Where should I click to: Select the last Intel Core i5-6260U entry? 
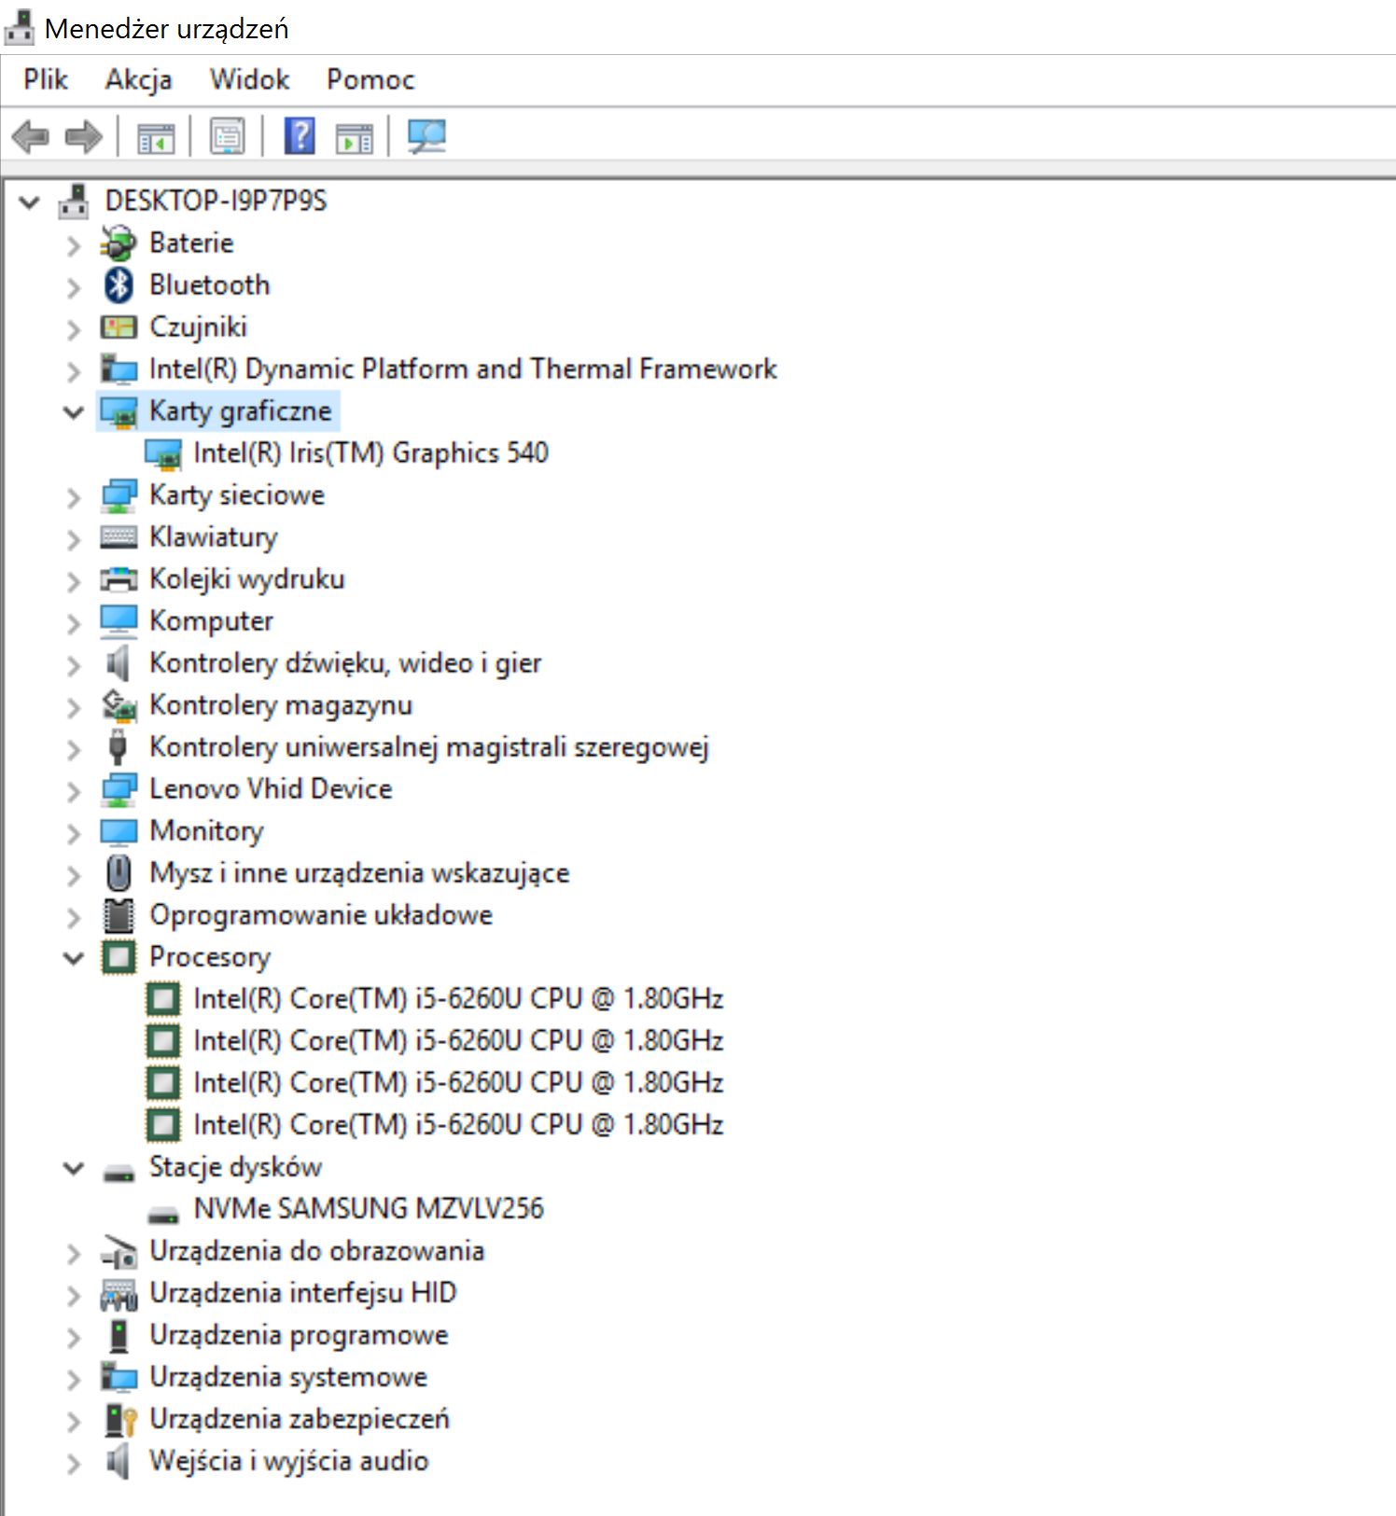pyautogui.click(x=458, y=1125)
